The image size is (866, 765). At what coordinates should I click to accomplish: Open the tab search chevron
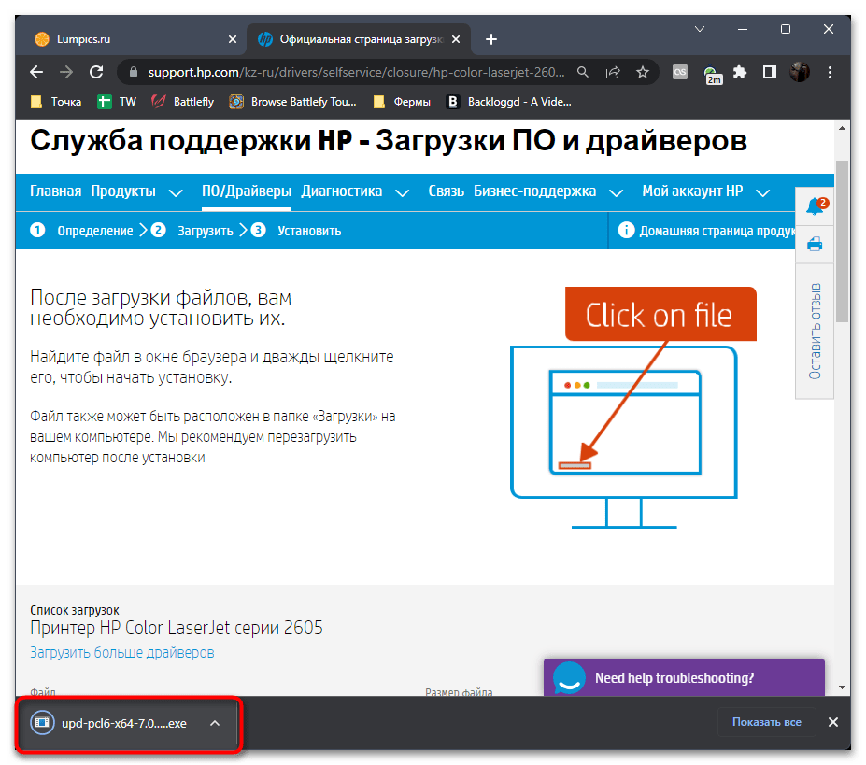pyautogui.click(x=700, y=29)
